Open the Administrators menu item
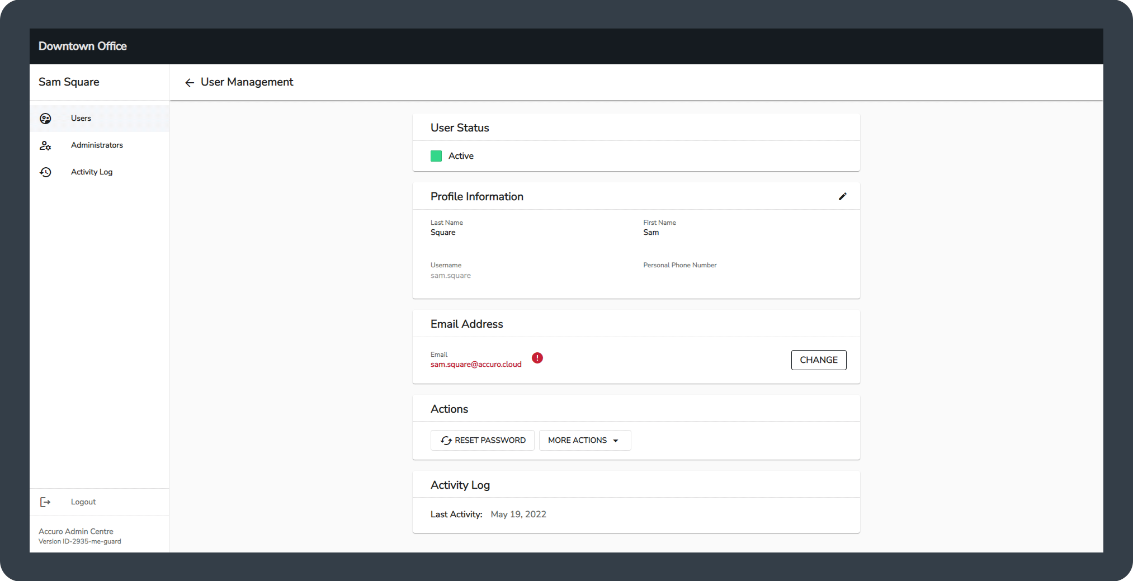 [97, 145]
